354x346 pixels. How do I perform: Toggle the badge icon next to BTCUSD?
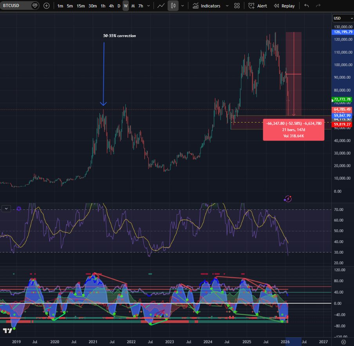point(35,5)
